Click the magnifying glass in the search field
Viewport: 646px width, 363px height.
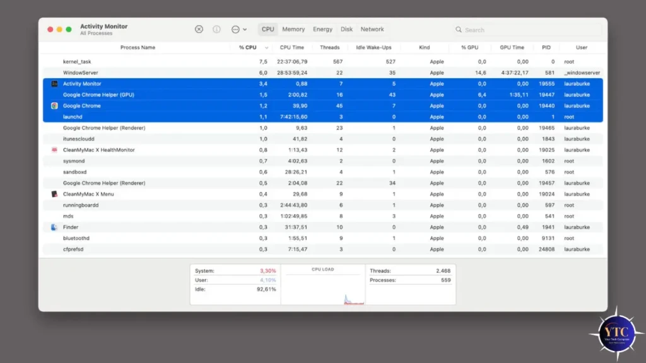(x=459, y=29)
